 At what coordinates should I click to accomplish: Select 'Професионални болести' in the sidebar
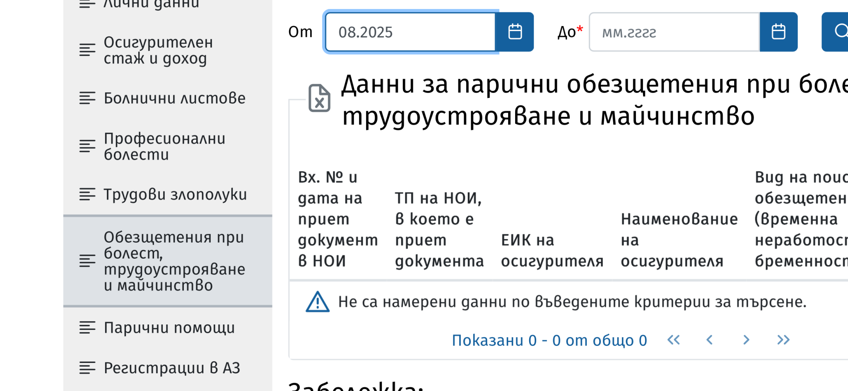164,146
